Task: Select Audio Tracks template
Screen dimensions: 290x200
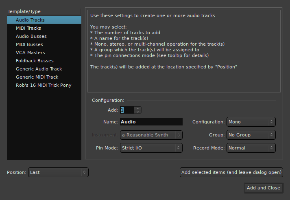Action: 30,20
